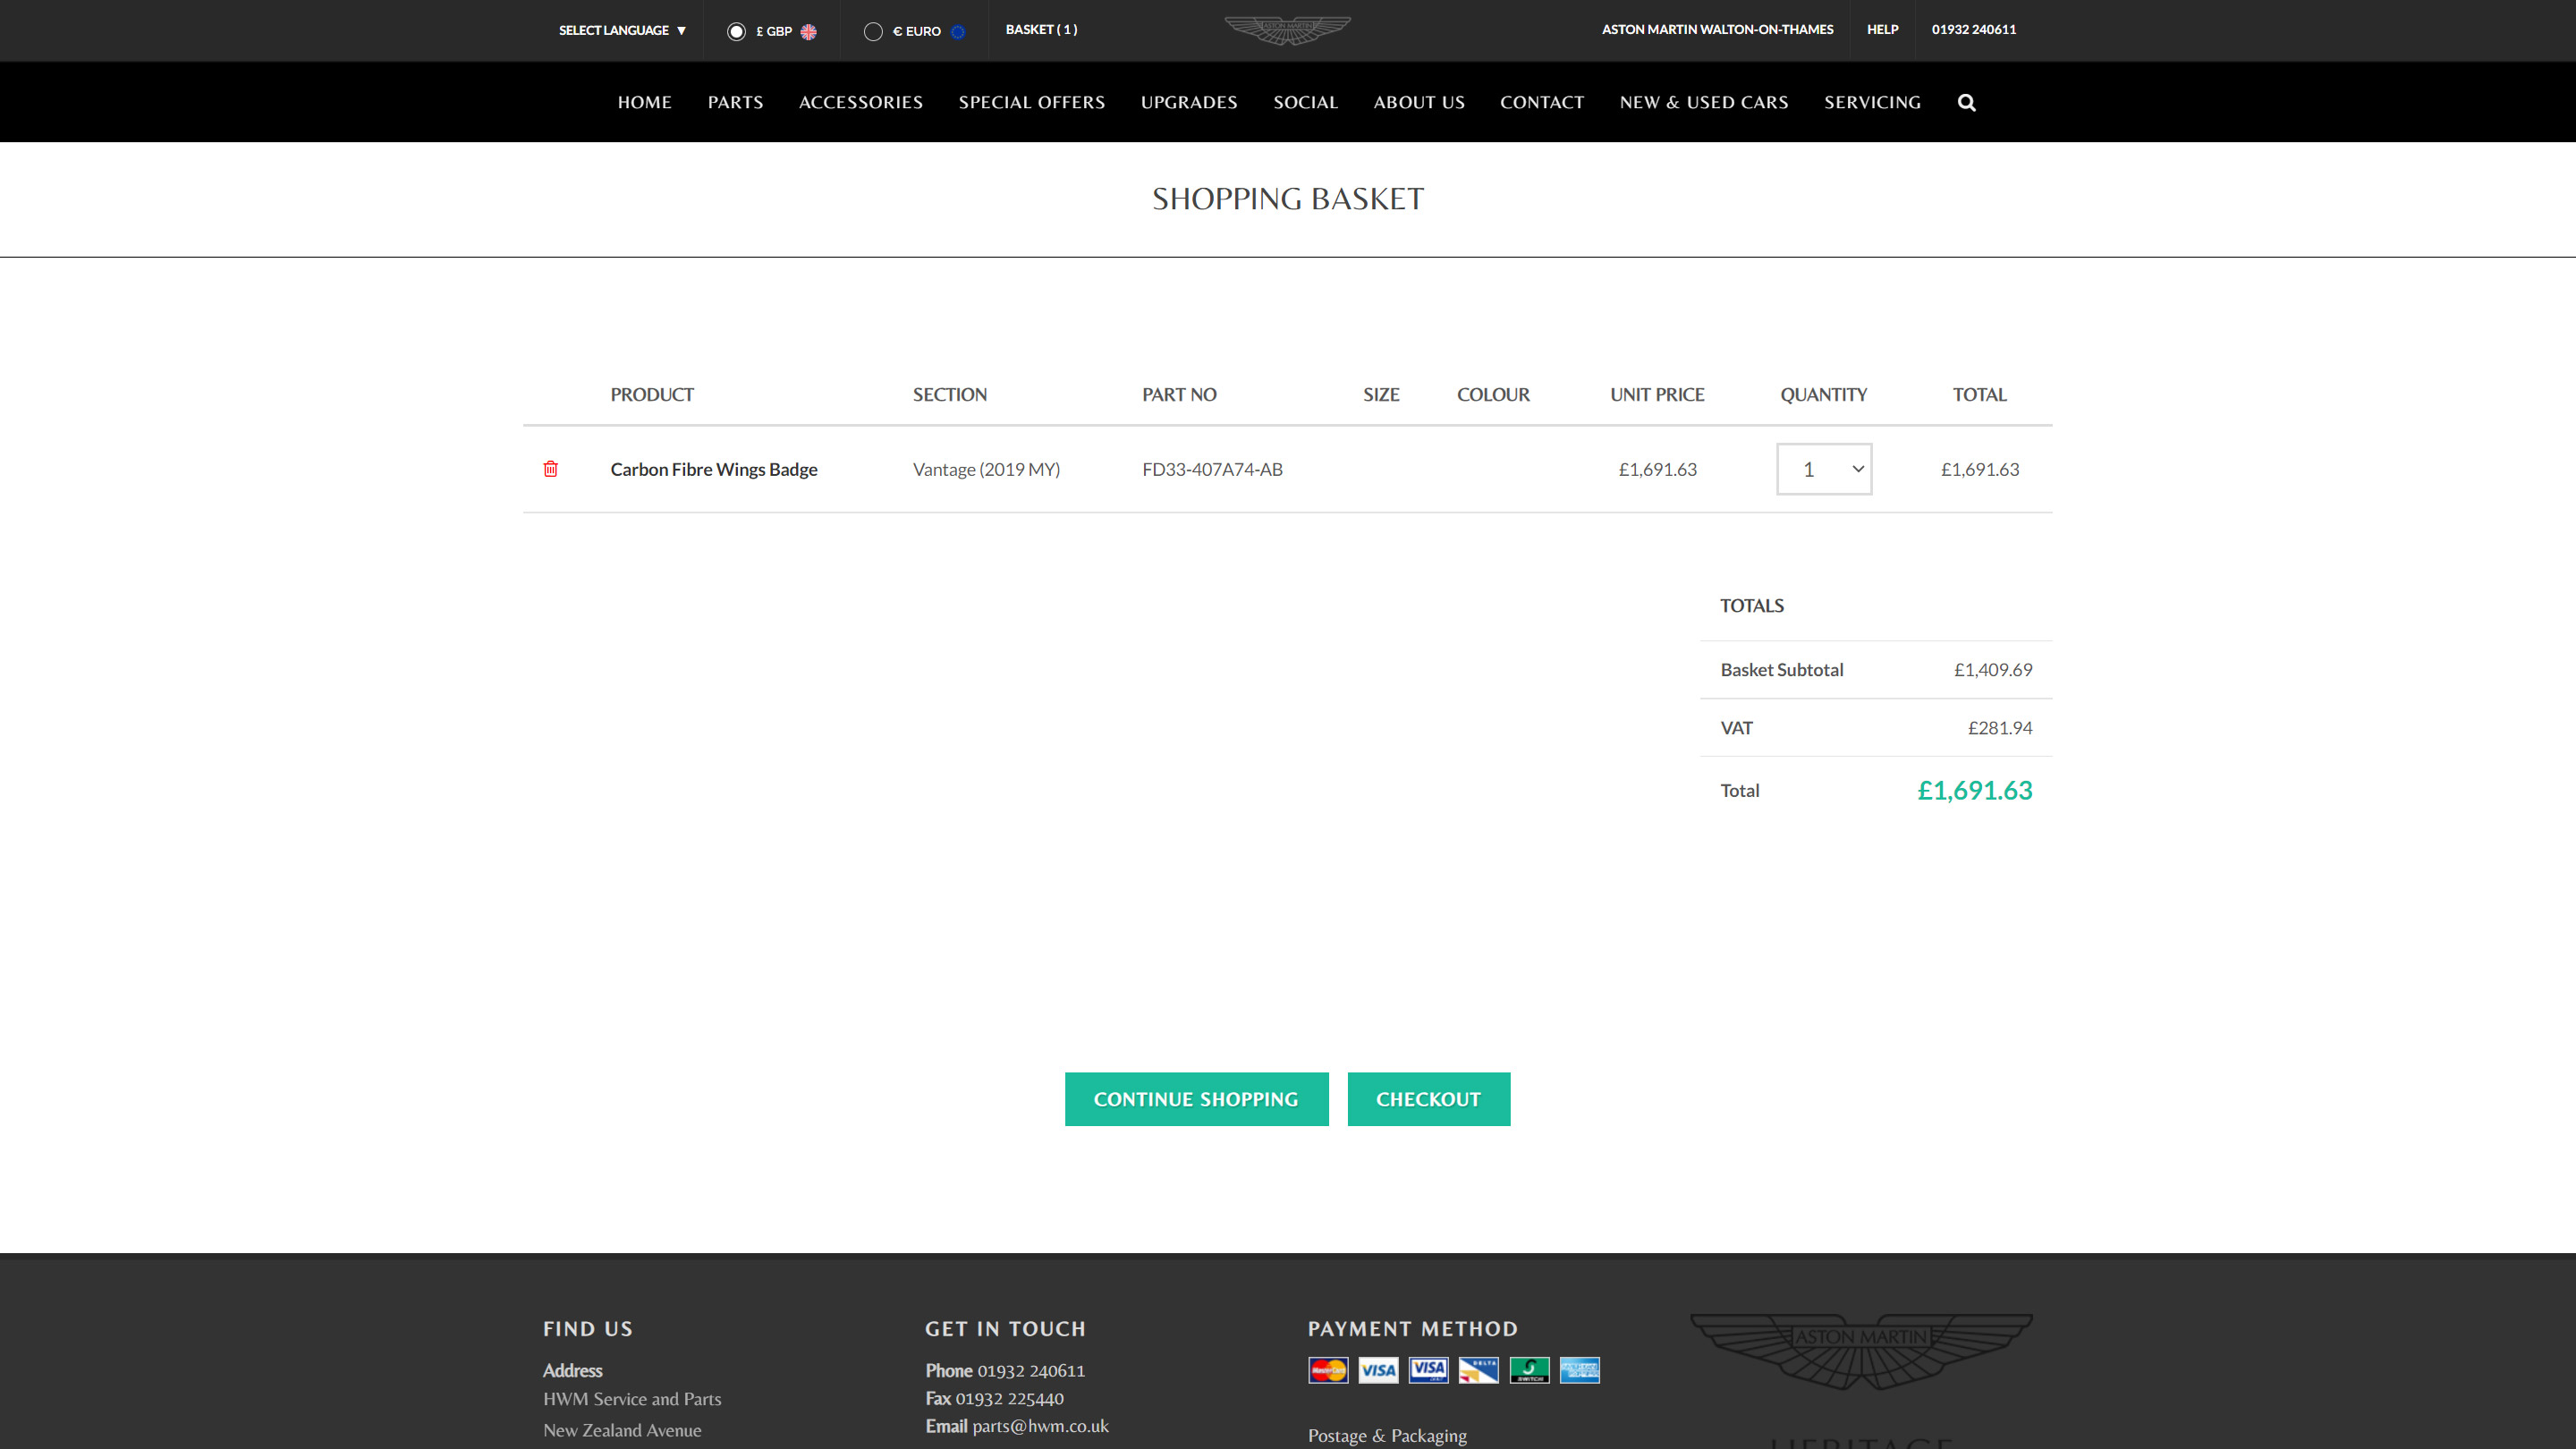Select the £ GBP currency radio button
Screen dimensions: 2576x1449
(736, 31)
